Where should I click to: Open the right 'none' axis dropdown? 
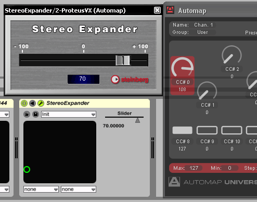coord(79,189)
